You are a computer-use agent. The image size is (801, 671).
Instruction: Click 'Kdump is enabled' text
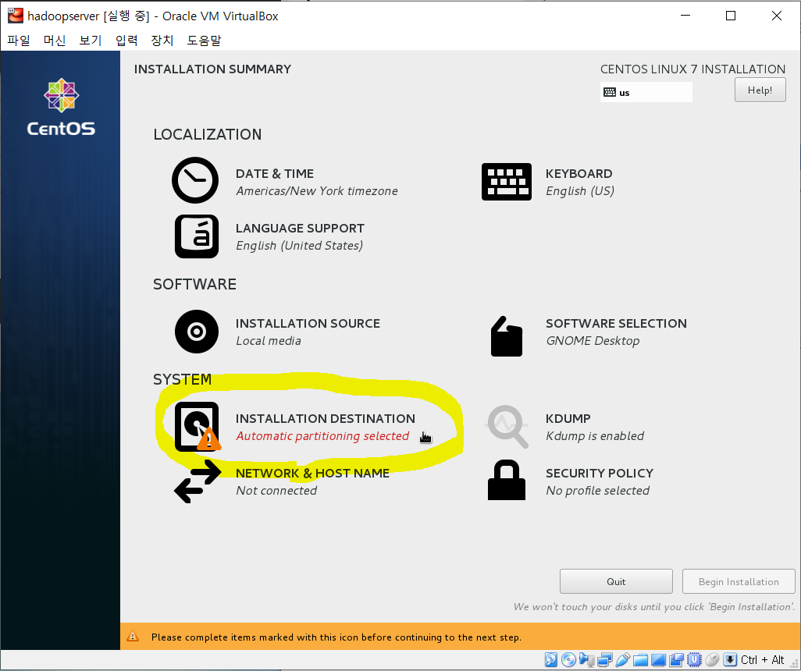595,436
